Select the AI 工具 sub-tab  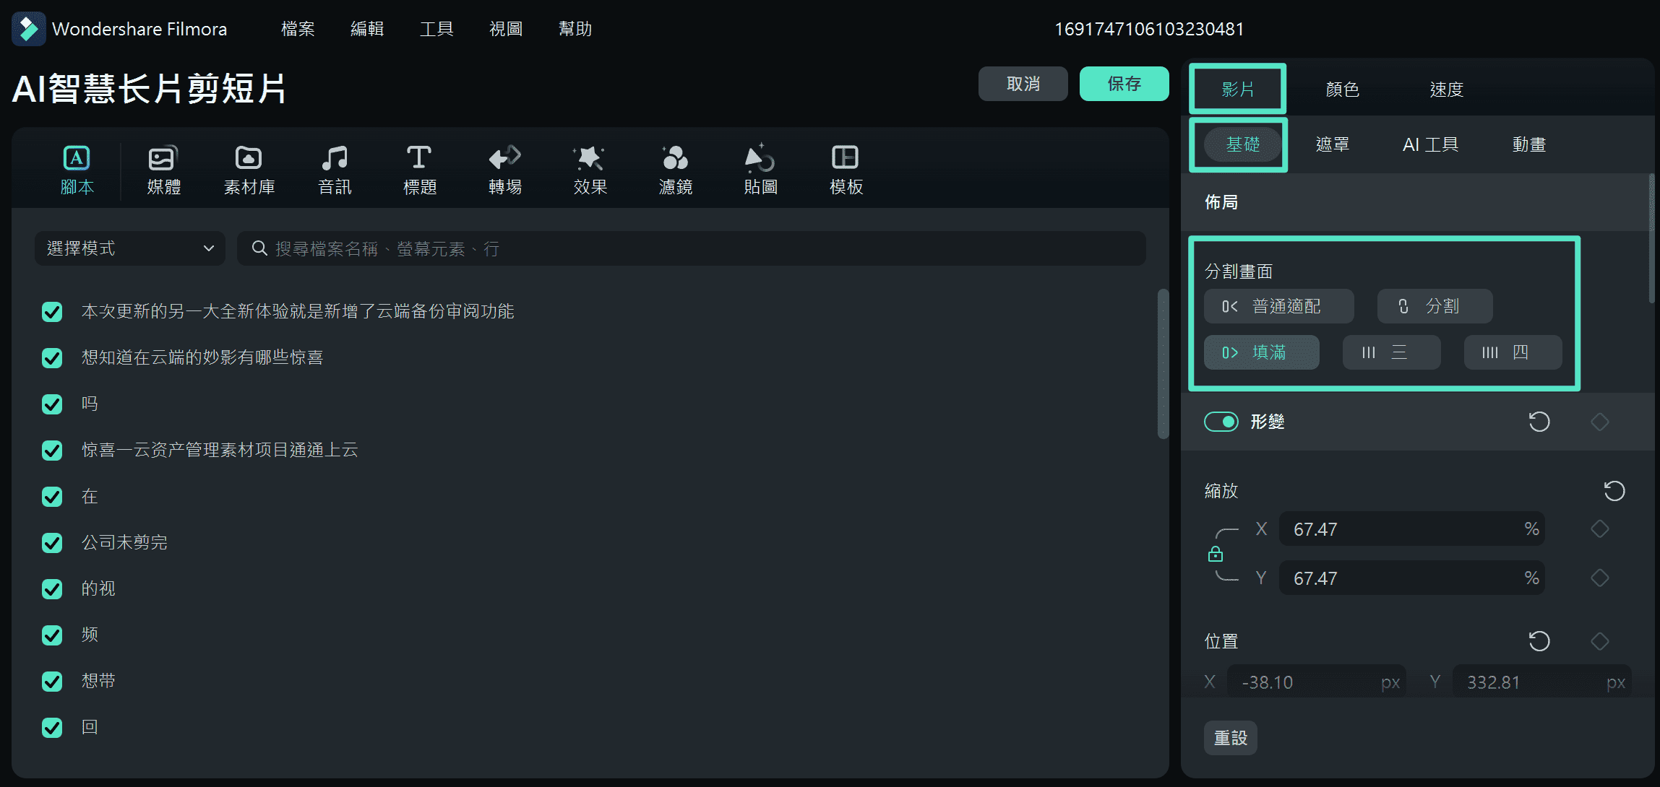(x=1431, y=144)
